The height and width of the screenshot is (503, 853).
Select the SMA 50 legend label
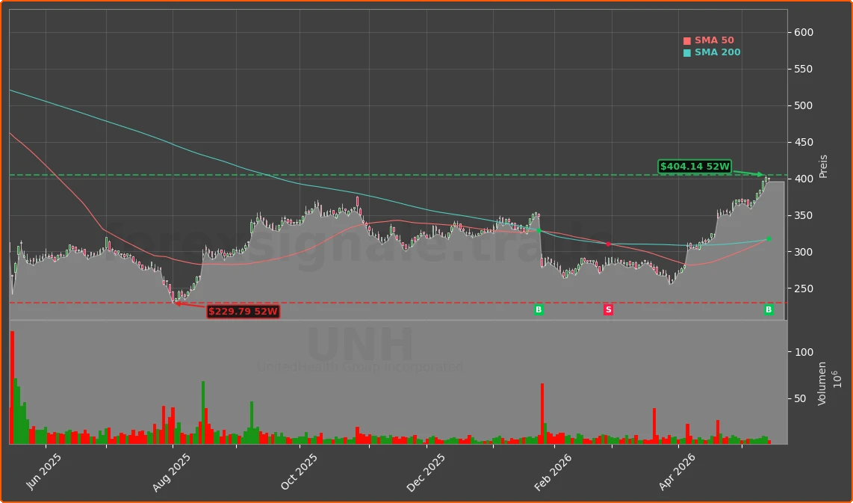click(x=714, y=40)
